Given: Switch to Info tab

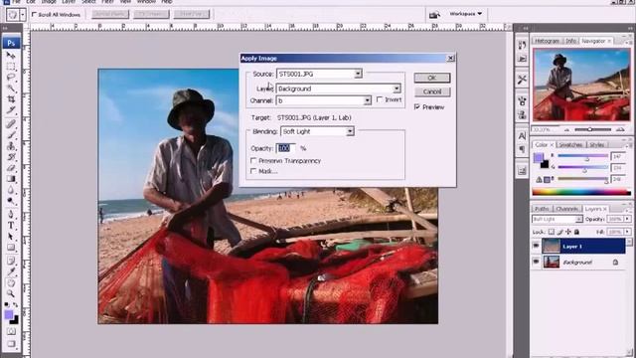Looking at the screenshot, I should (x=570, y=41).
